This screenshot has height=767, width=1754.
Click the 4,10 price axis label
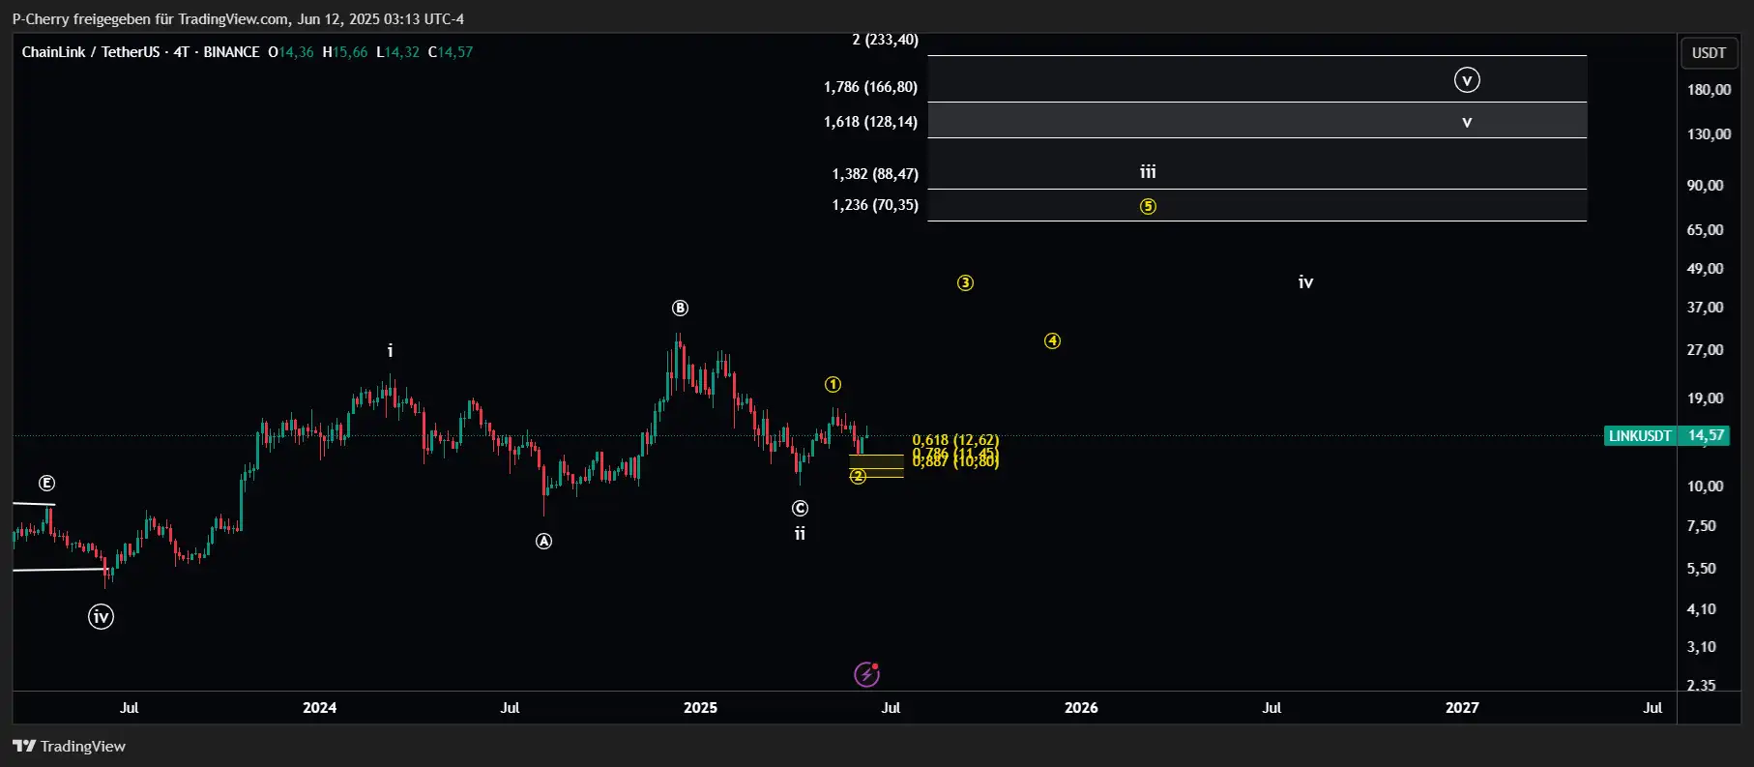point(1701,609)
